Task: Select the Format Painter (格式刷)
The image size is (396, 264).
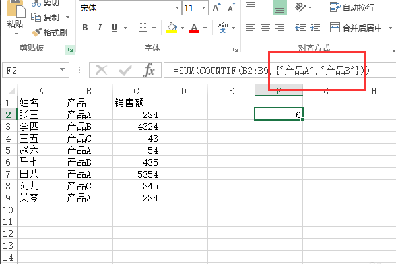Action: coord(49,32)
